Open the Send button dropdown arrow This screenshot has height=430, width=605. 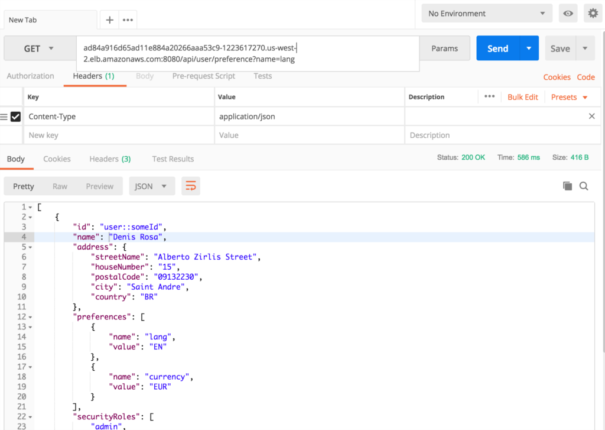coord(529,49)
